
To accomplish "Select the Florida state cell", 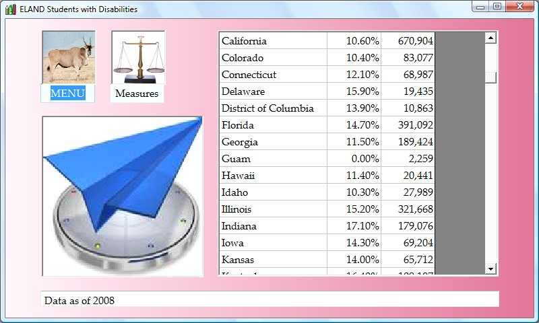I will tap(273, 125).
